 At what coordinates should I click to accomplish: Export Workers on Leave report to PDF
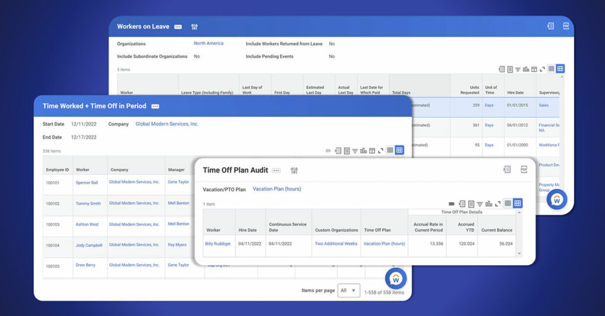[x=565, y=26]
